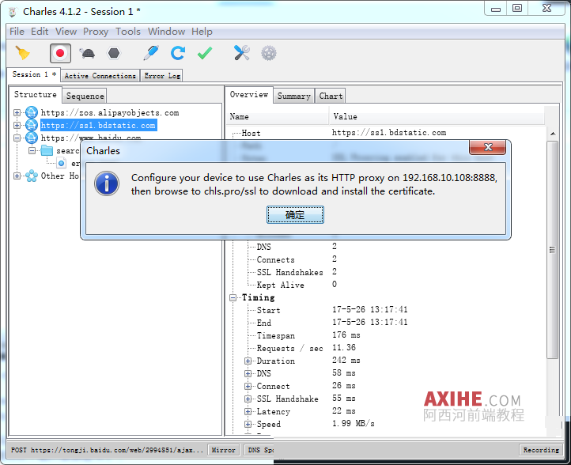Viewport: 571px width, 465px height.
Task: Validate selected responses with green checkmark
Action: 205,53
